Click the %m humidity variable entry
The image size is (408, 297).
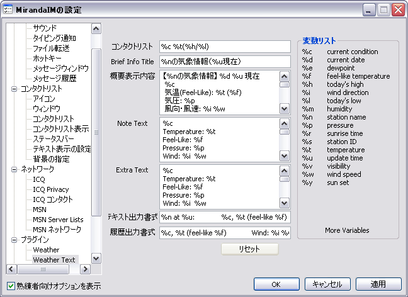[327, 109]
